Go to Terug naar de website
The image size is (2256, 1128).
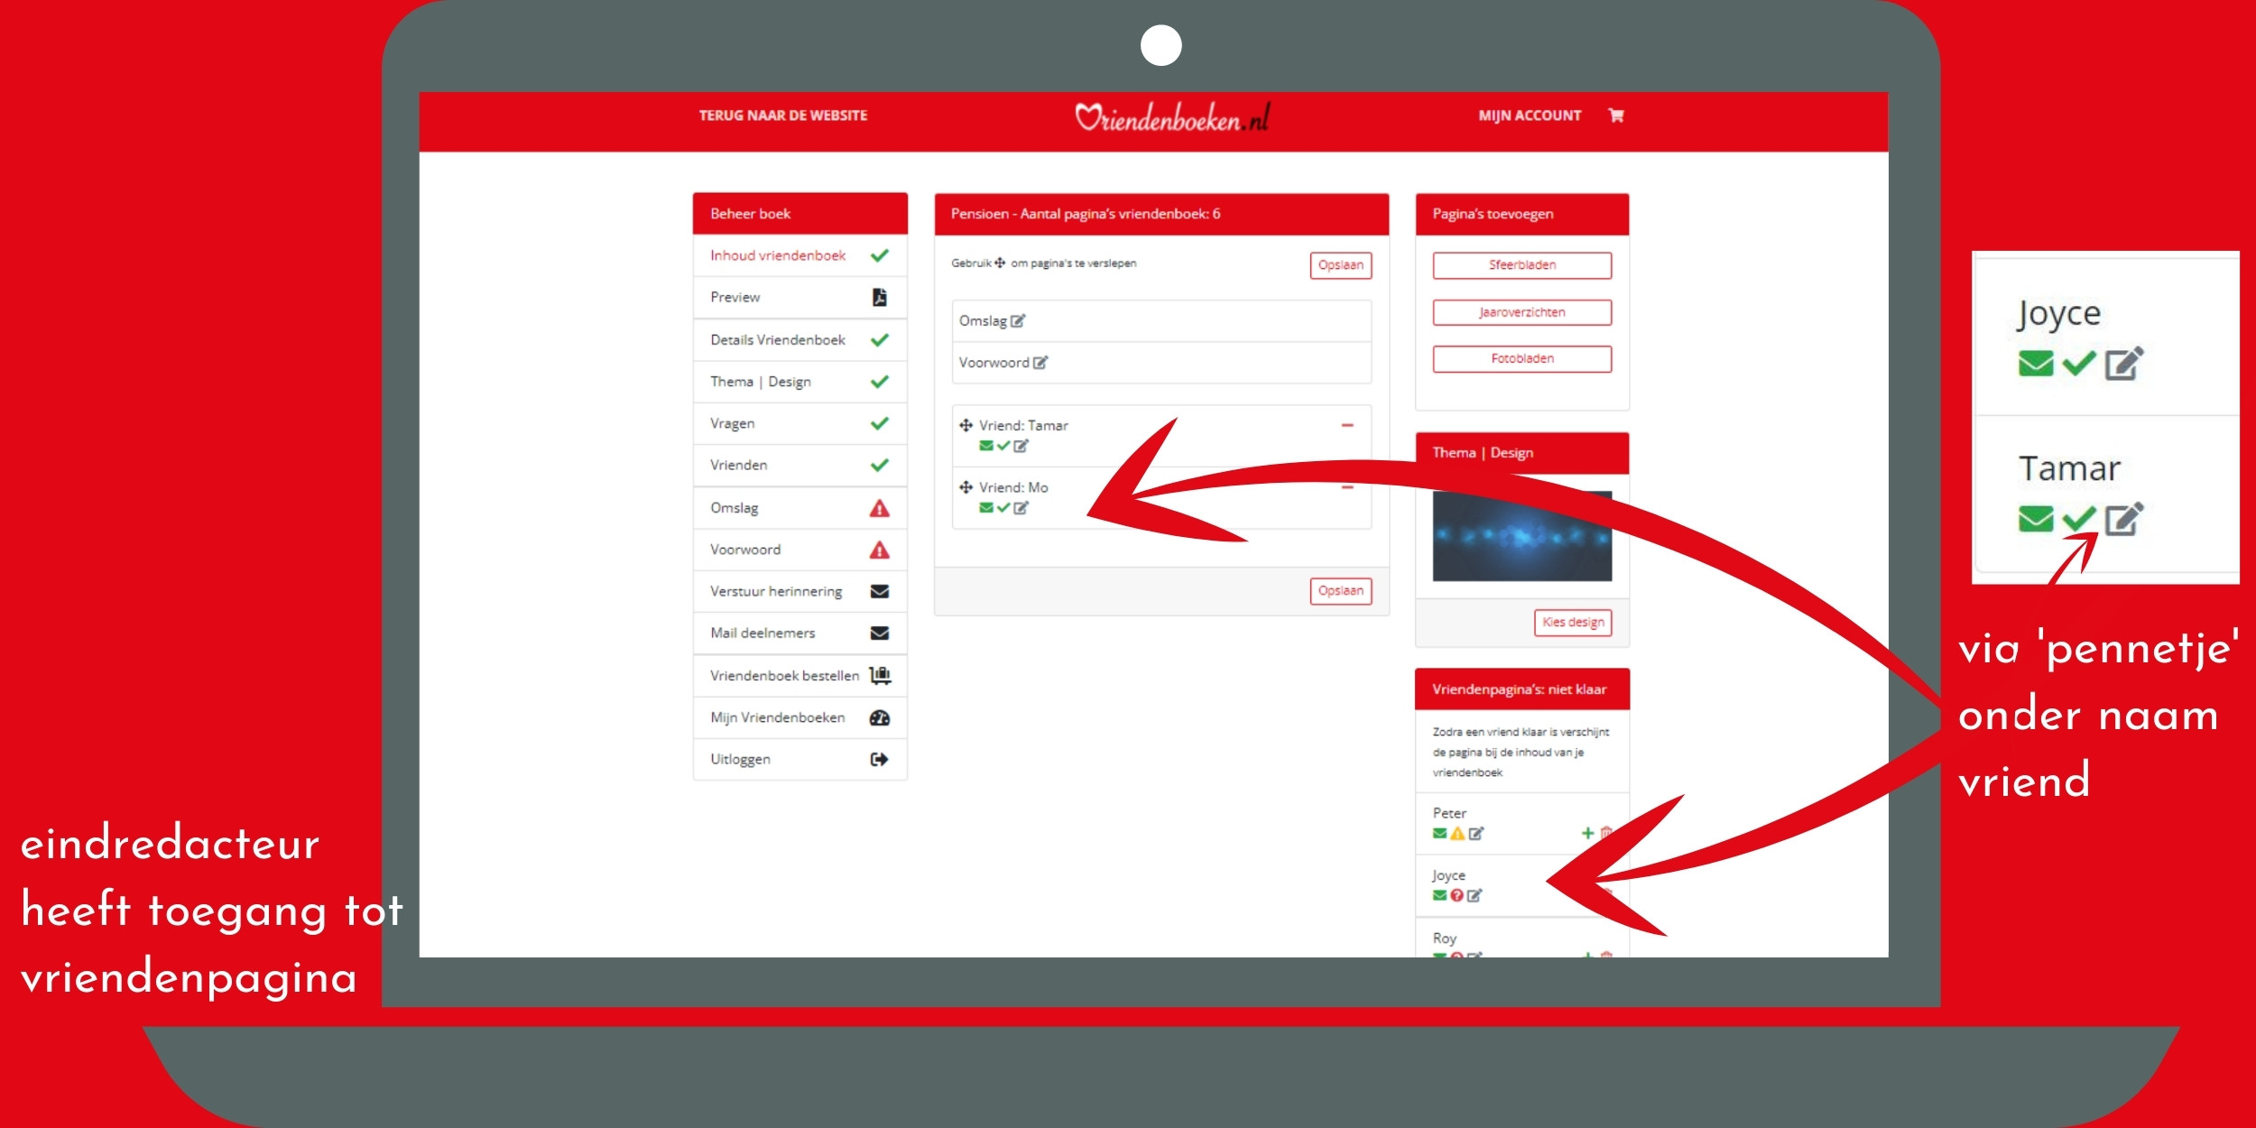click(783, 116)
